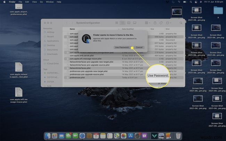226x141 pixels.
Task: Open Safari from the Dock
Action: [x=82, y=136]
